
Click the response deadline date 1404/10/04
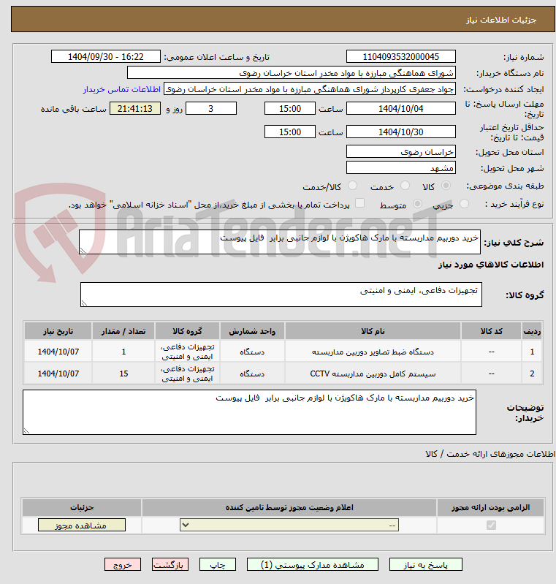[400, 108]
